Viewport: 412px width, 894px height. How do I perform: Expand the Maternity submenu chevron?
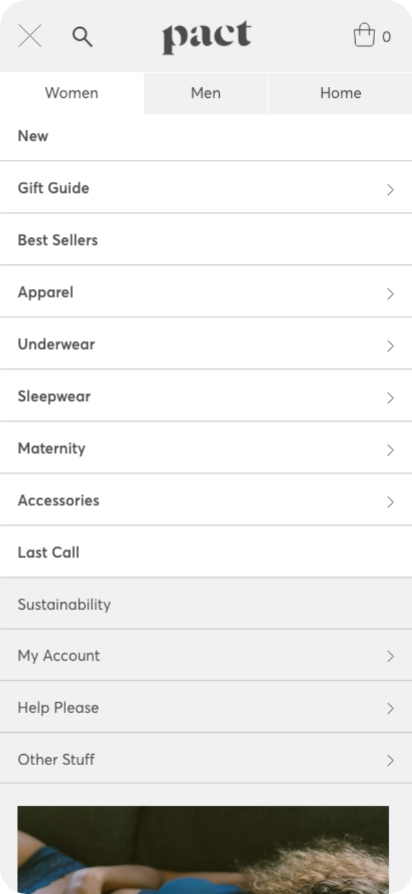click(x=390, y=450)
